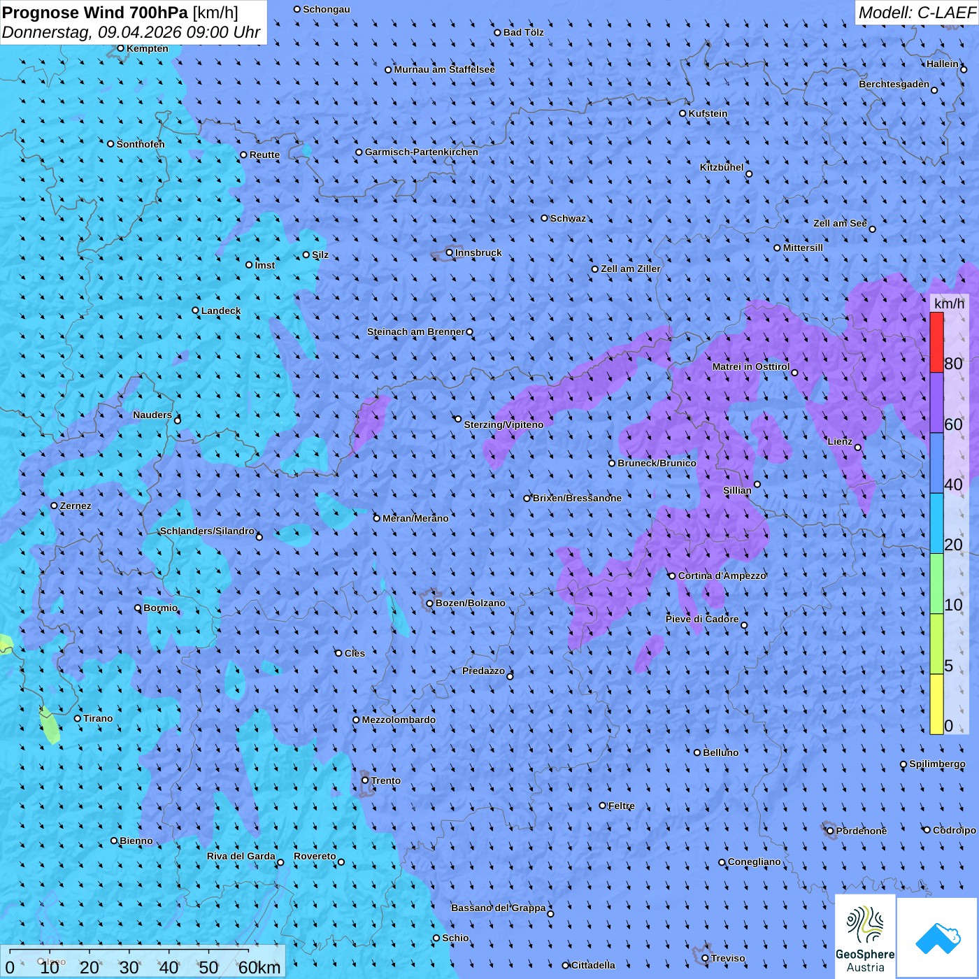Click the green 10–20 km/h legend band
Viewport: 979px width, 979px height.
click(936, 584)
